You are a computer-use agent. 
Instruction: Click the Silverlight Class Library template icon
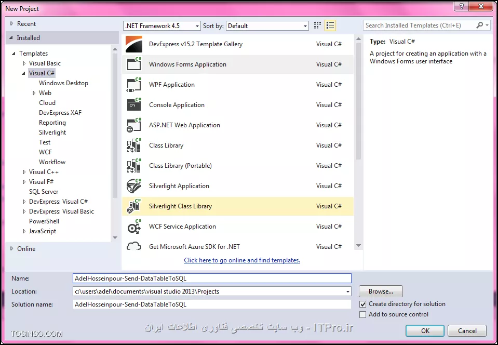point(133,206)
